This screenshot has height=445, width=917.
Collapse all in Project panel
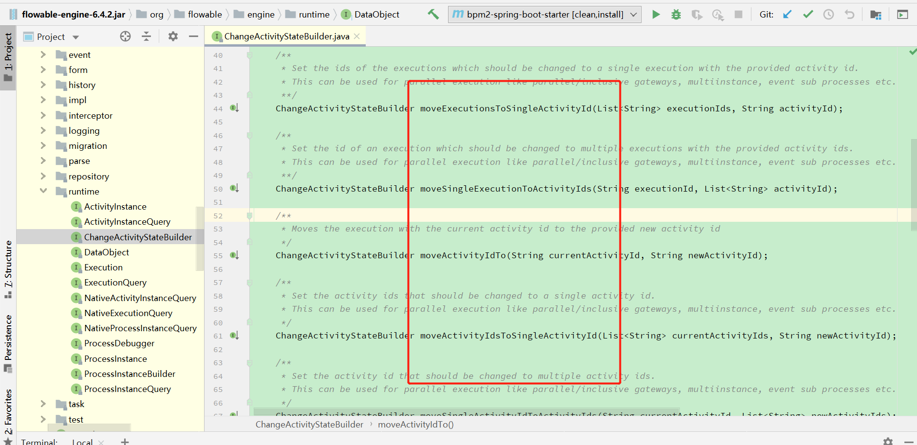[146, 36]
